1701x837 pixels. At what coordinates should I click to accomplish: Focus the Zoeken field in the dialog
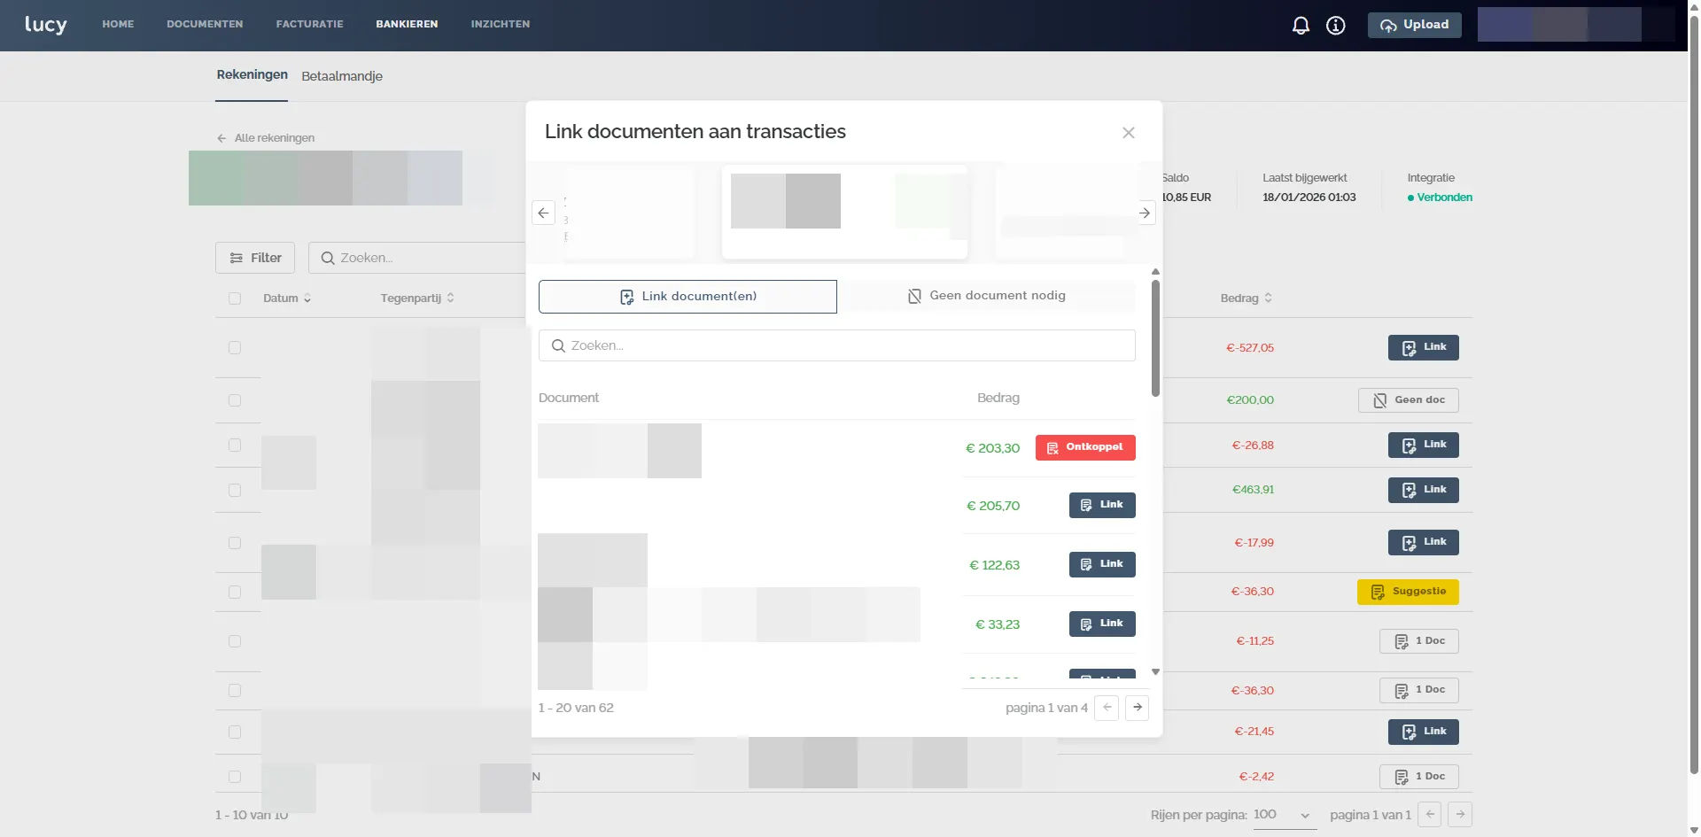(837, 346)
